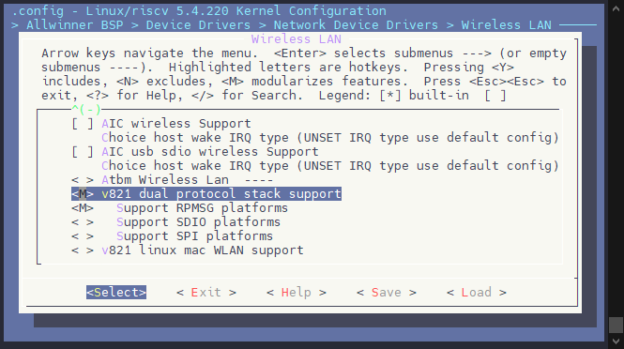
Task: Open second Choice host wake IRQ type
Action: 330,165
